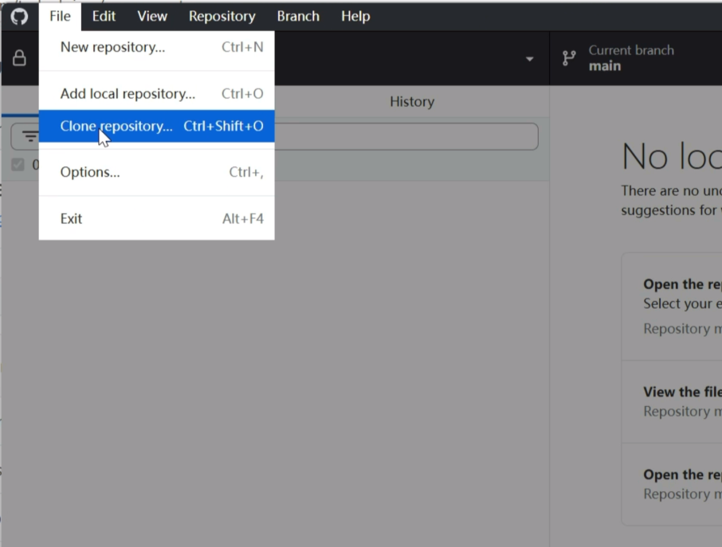This screenshot has height=547, width=722.
Task: Click the filter icon in the changes box
Action: coord(30,136)
